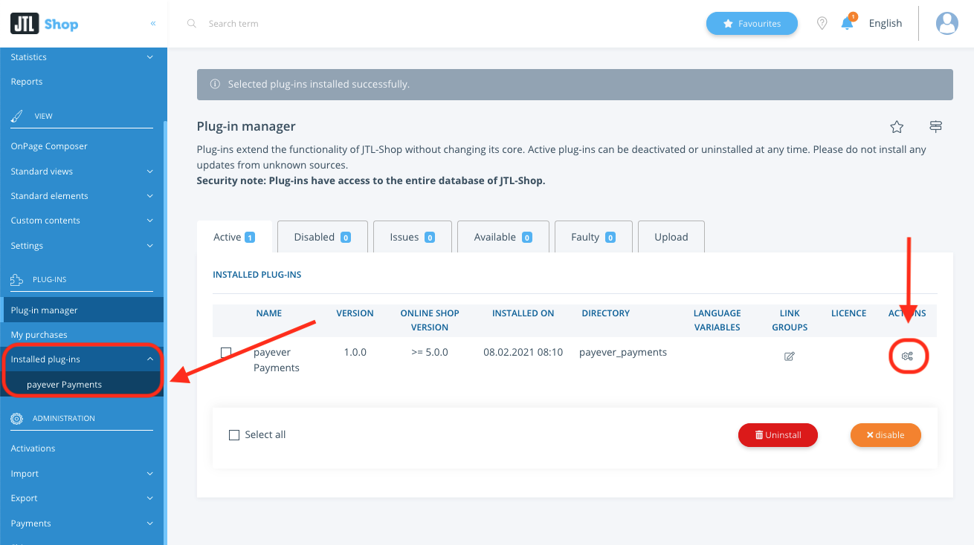This screenshot has width=974, height=545.
Task: Click the payever_payments directory cell
Action: tap(623, 353)
